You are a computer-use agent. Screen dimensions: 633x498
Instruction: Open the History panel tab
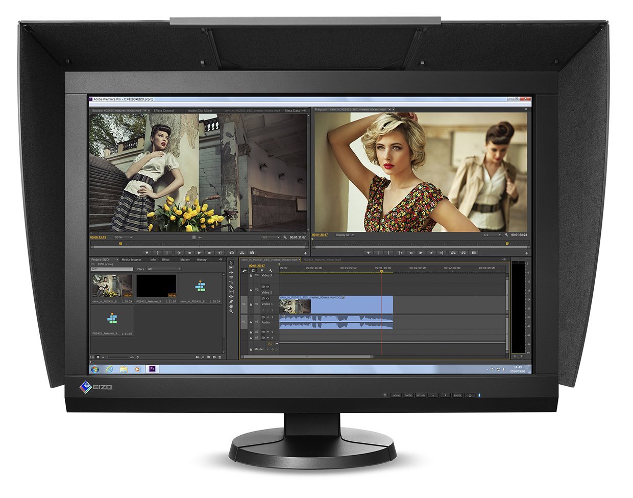(x=202, y=259)
